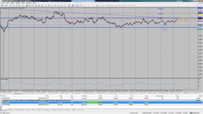Expand the Arrows tool dropdown arrow

[x=110, y=6]
